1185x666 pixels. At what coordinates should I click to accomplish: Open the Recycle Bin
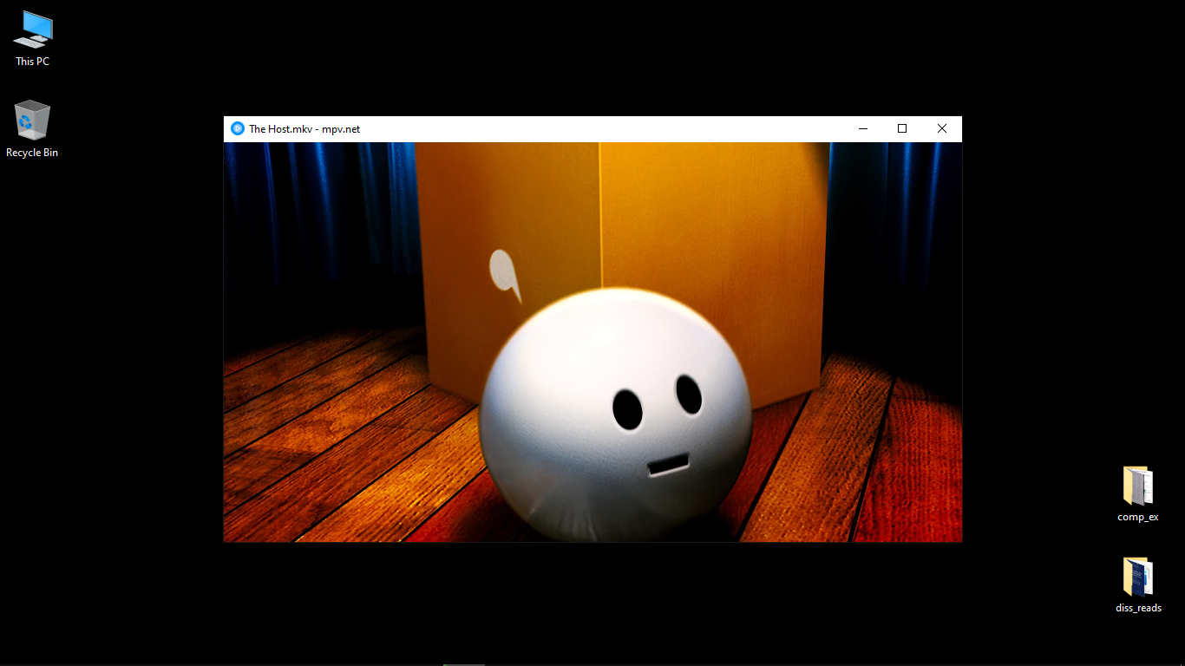(x=32, y=121)
